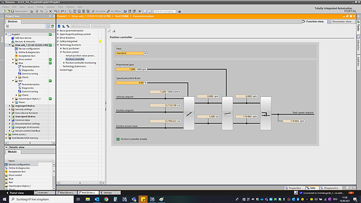Click the Go offline toolbar button
Screen dimensions: 361x203
114,11
